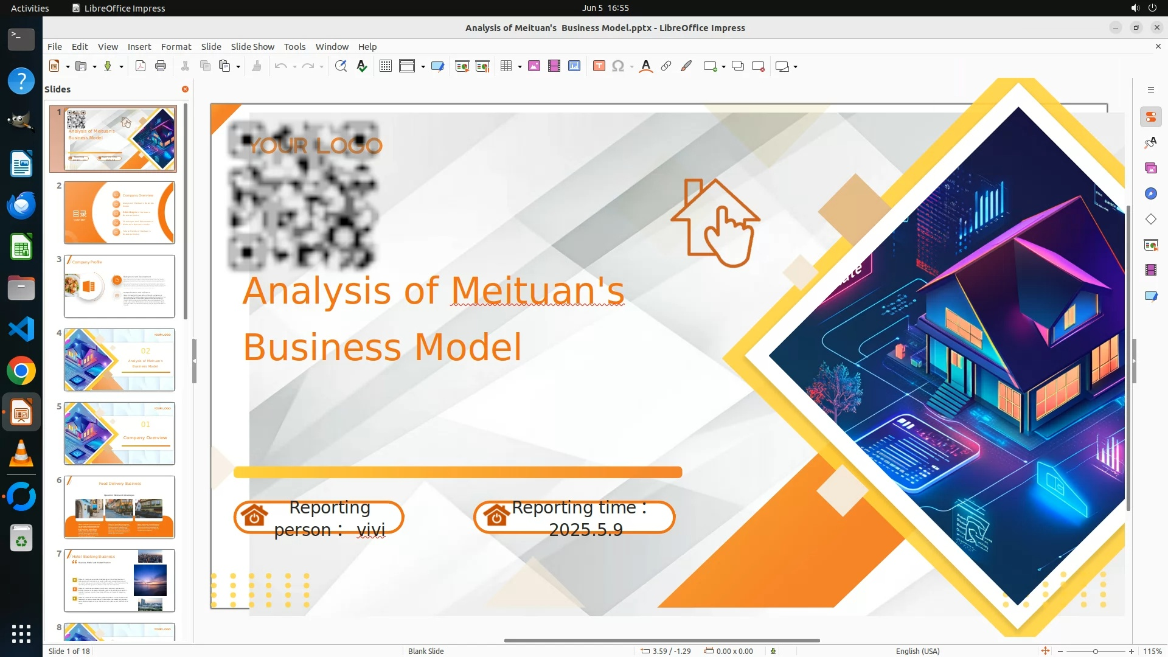Viewport: 1168px width, 657px height.
Task: Click the Print icon in toolbar
Action: [161, 66]
